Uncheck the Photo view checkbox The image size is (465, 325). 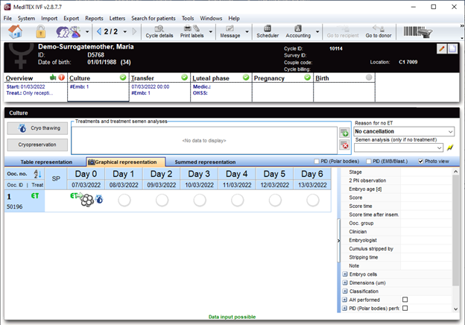420,161
